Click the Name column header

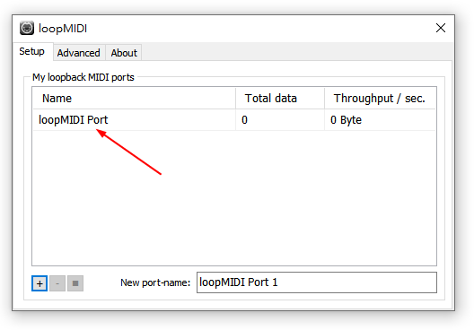(135, 99)
